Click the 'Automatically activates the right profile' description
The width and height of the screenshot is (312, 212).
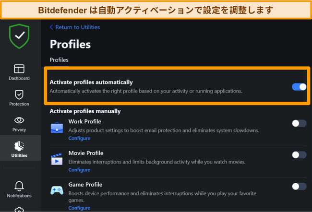146,91
